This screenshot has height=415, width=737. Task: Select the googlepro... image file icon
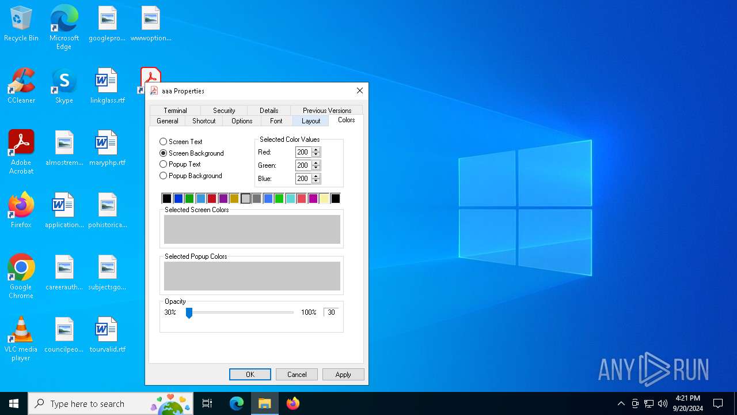(107, 24)
